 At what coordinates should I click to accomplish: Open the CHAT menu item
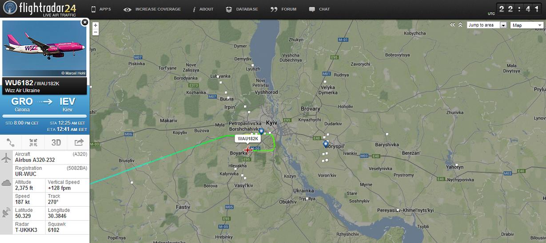coord(319,9)
